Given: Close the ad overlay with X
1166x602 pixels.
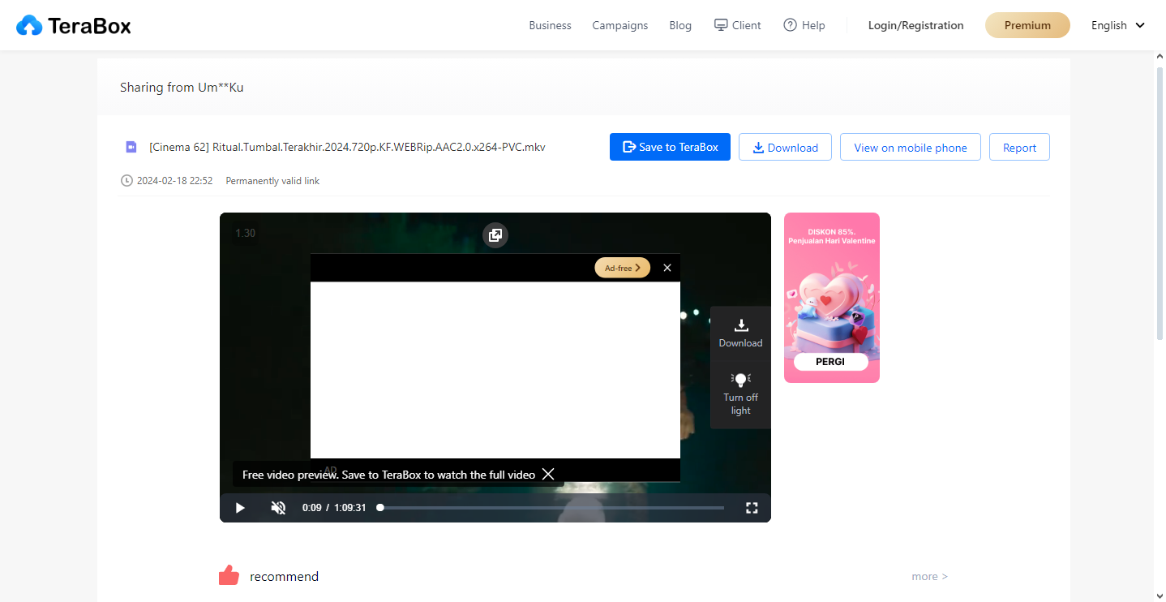Looking at the screenshot, I should (667, 268).
